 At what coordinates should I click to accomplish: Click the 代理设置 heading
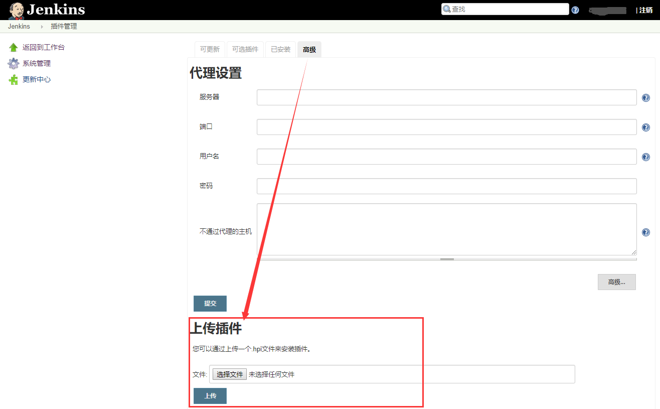[216, 73]
